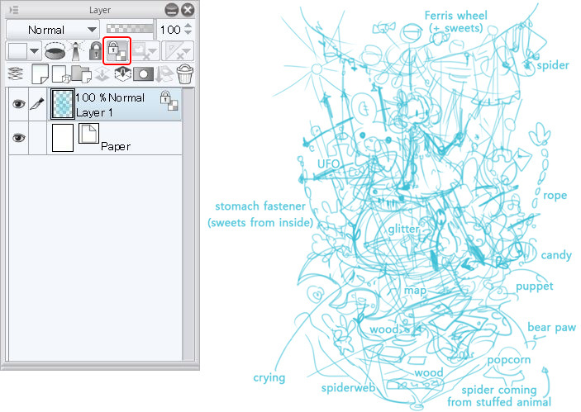Screen dimensions: 581x412
Task: Click the layer list vertical scrollbar
Action: click(188, 224)
